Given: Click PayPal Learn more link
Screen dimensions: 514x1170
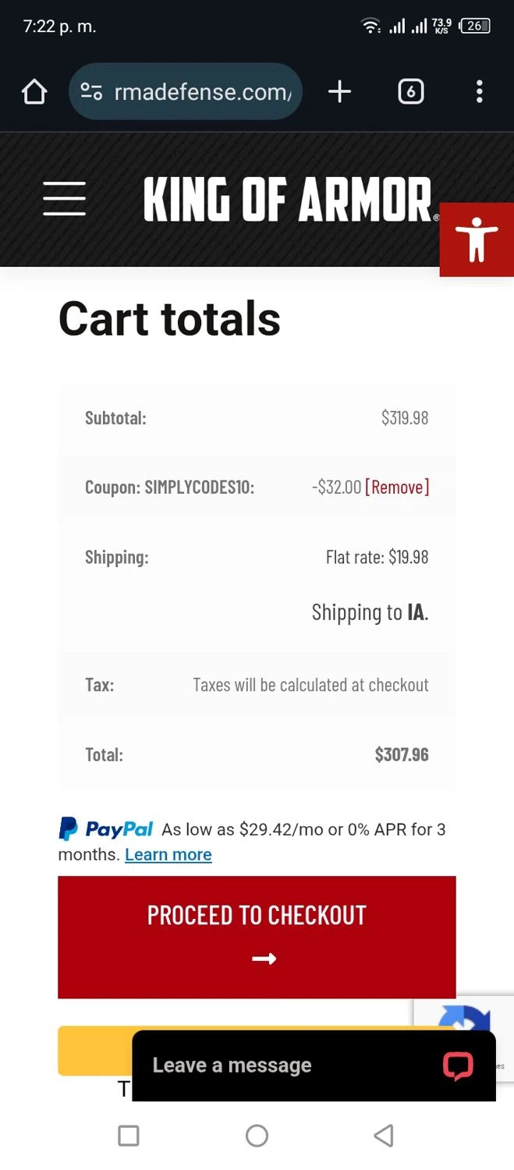Looking at the screenshot, I should pyautogui.click(x=168, y=854).
